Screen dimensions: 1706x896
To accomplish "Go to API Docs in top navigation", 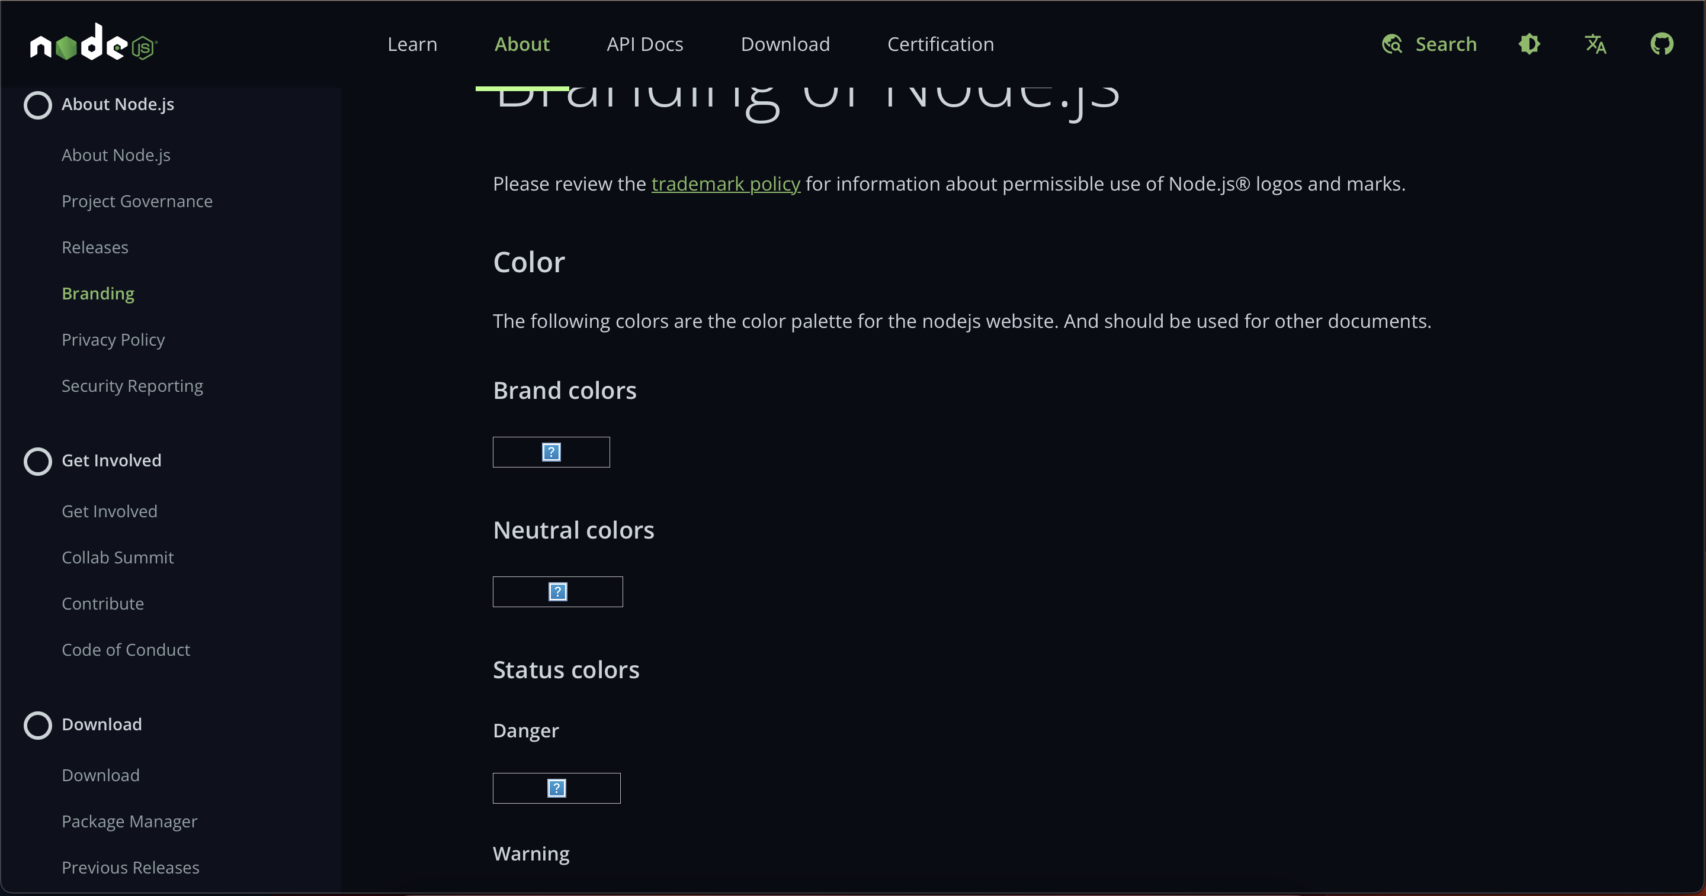I will pyautogui.click(x=644, y=44).
